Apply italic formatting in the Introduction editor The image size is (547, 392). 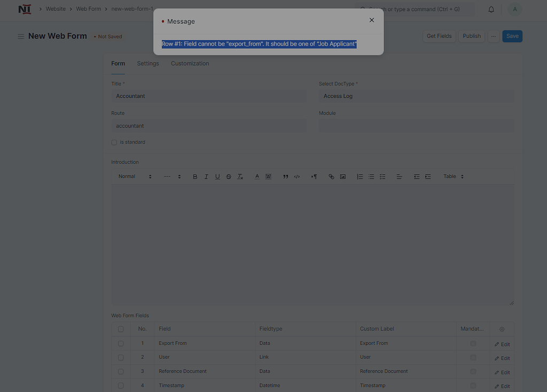206,176
